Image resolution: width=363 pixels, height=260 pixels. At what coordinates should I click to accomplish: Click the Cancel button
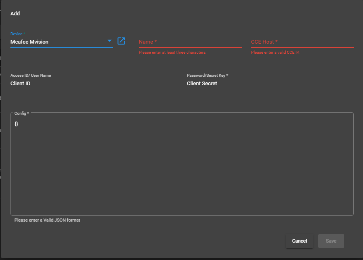click(x=299, y=241)
